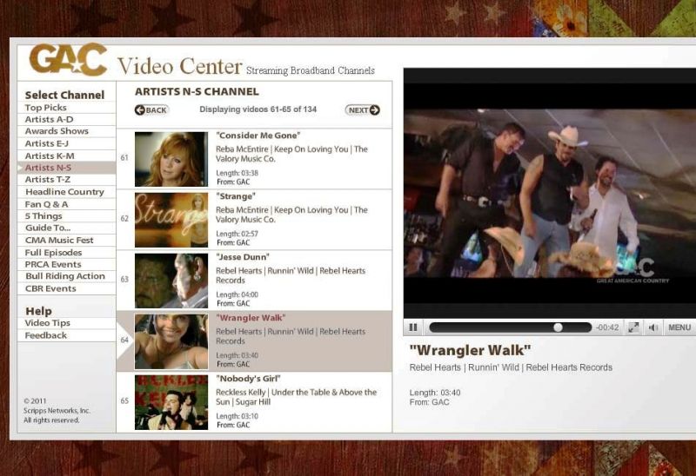Select the Bull Riding Action channel
The image size is (696, 476).
point(65,276)
